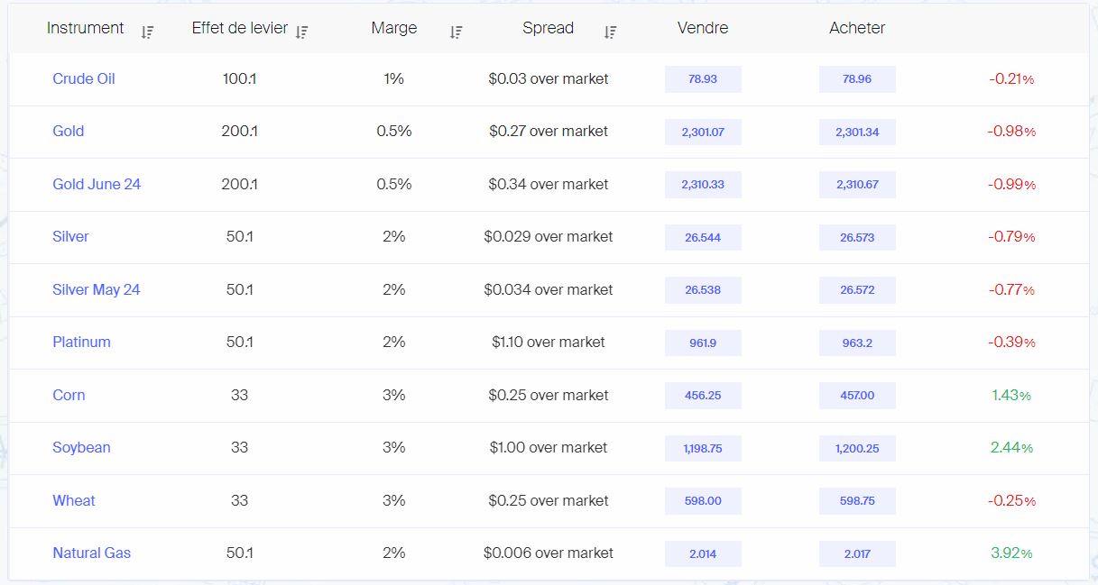
Task: Click Soybean sell price 1,198.75
Action: [x=703, y=448]
